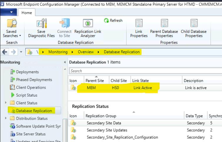Go forward with the right arrow
This screenshot has width=222, height=142.
tap(14, 52)
